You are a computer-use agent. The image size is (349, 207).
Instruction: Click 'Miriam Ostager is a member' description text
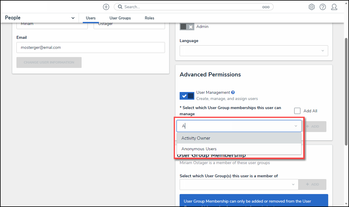tap(225, 163)
